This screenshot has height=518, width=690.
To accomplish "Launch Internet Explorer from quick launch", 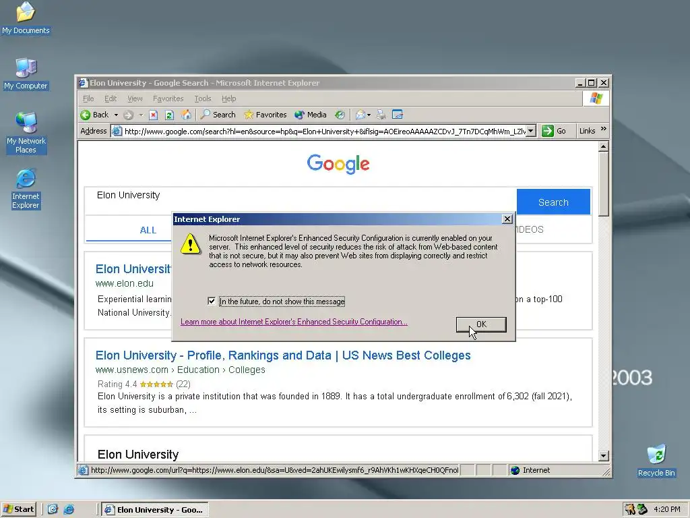I will click(x=69, y=509).
